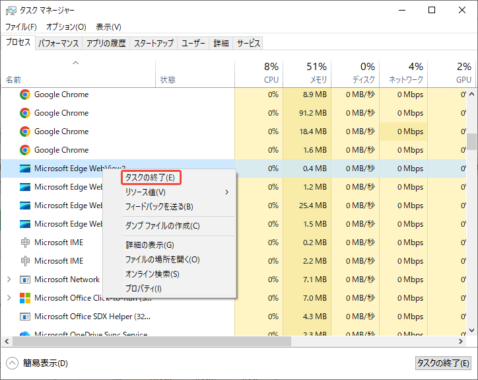Select the Google Chrome row using 91.2 MB

[234, 113]
